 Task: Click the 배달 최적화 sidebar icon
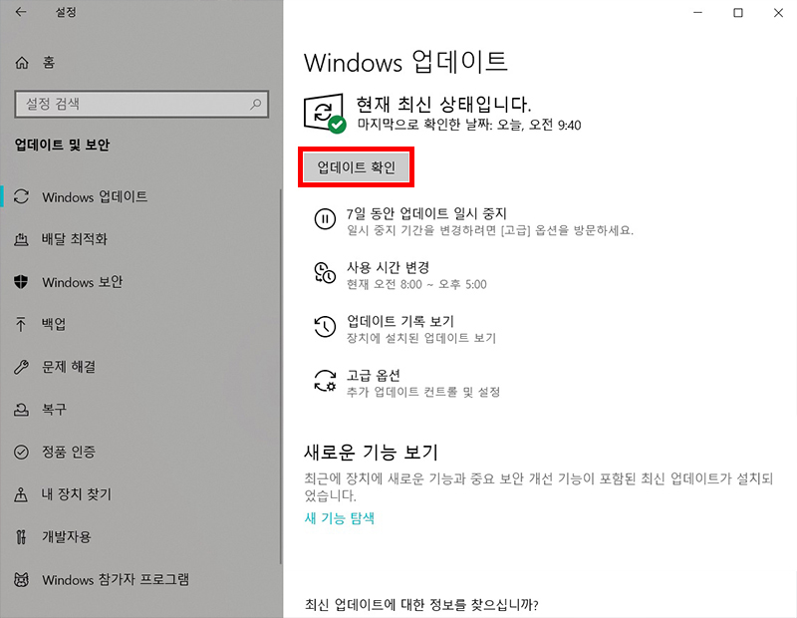tap(21, 239)
